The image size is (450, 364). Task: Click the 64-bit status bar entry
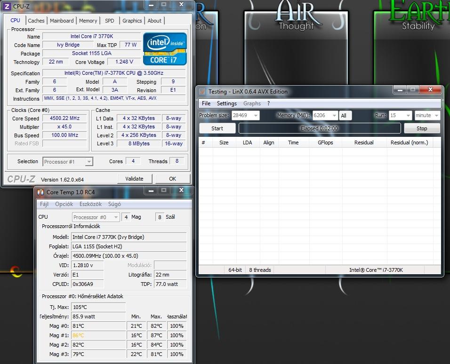(235, 270)
